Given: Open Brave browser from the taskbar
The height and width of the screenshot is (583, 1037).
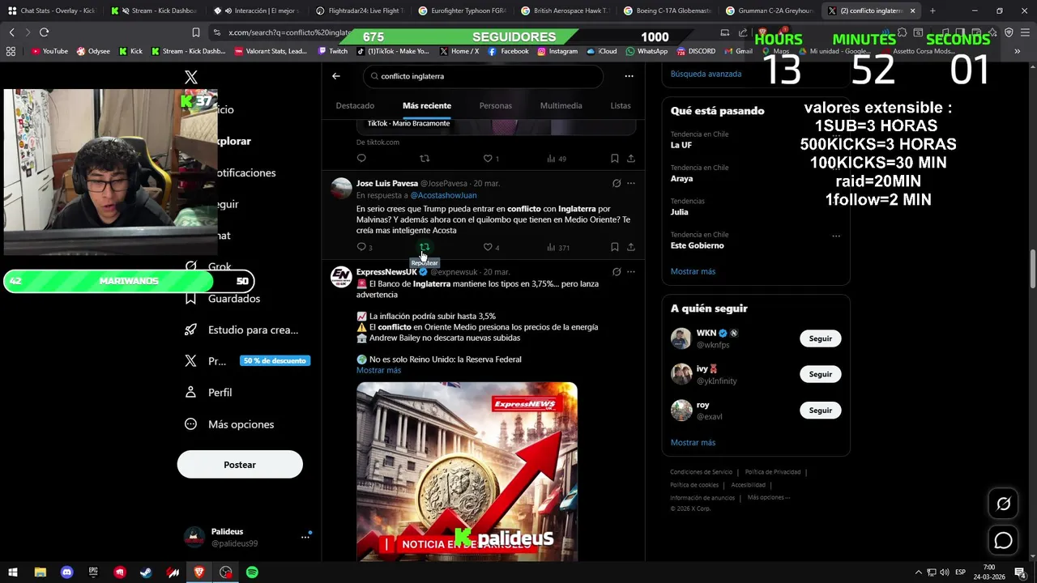Looking at the screenshot, I should click(x=199, y=572).
